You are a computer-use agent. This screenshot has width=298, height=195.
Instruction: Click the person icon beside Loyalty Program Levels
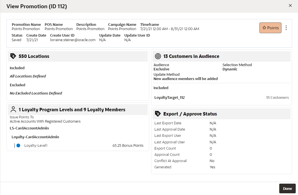pyautogui.click(x=13, y=109)
